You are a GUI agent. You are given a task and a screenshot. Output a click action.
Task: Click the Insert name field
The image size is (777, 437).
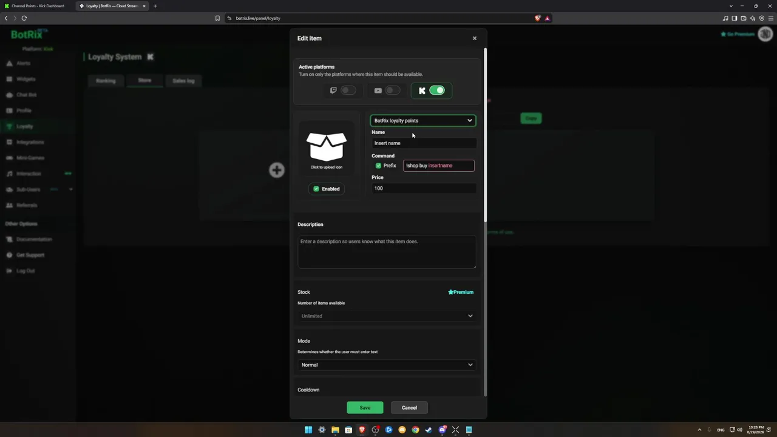pyautogui.click(x=424, y=143)
